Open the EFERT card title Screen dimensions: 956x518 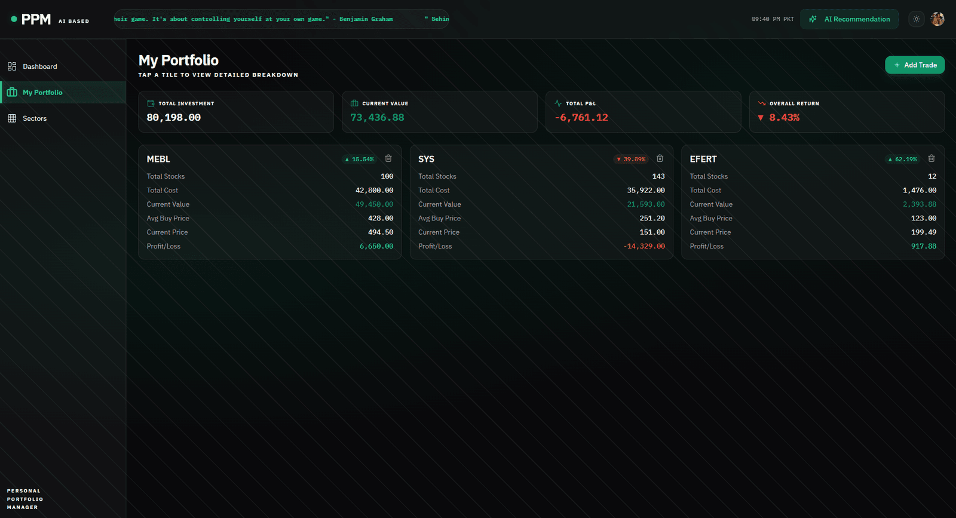click(703, 159)
